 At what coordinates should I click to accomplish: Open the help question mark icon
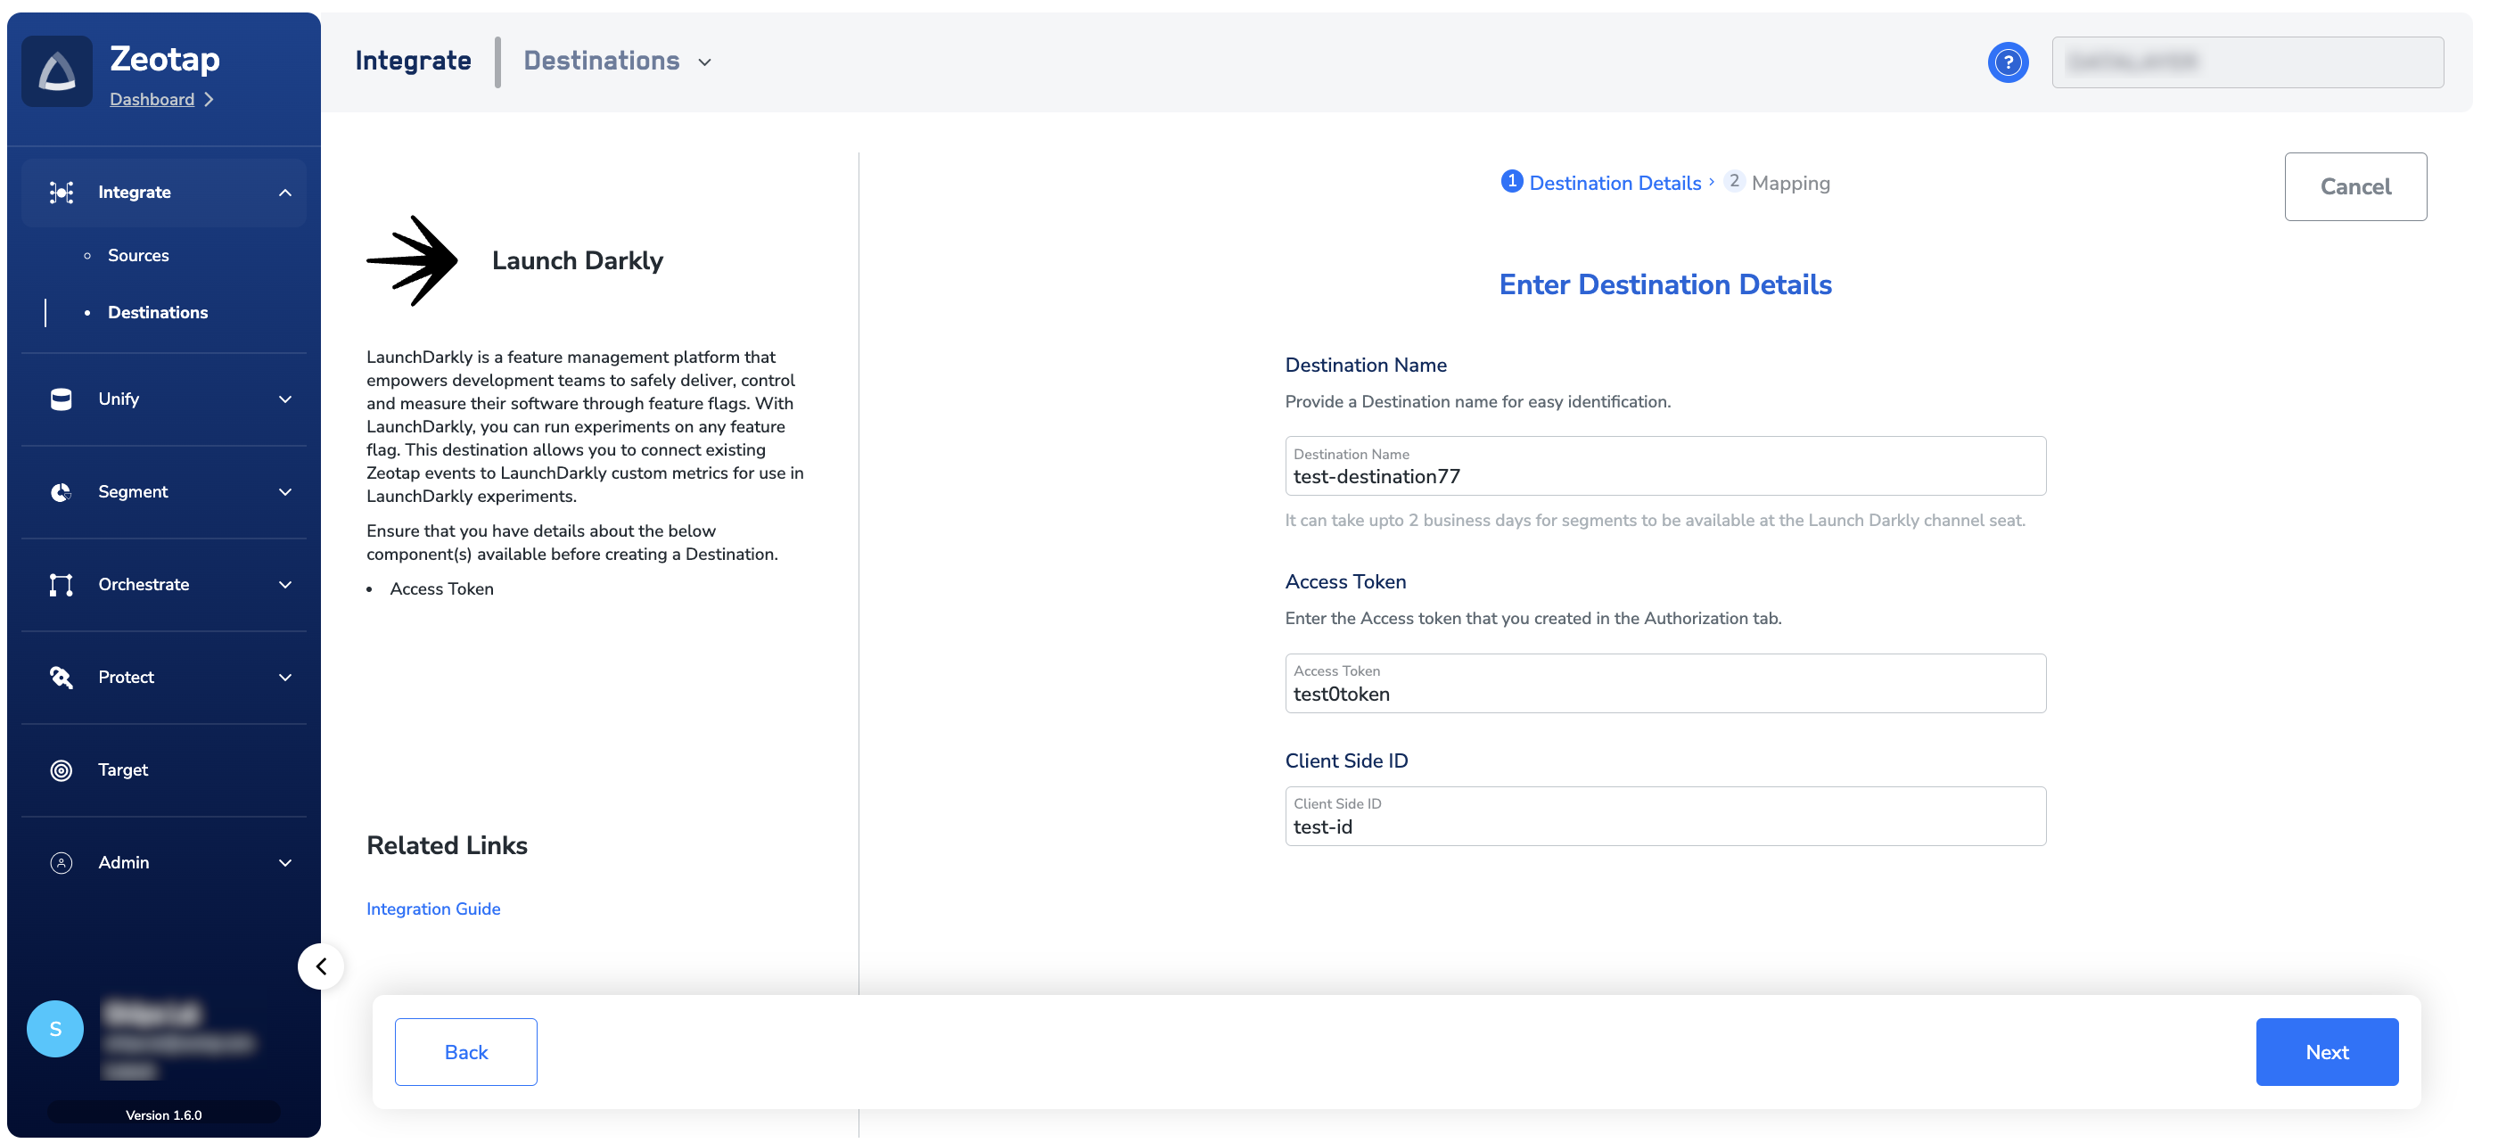pyautogui.click(x=2008, y=62)
